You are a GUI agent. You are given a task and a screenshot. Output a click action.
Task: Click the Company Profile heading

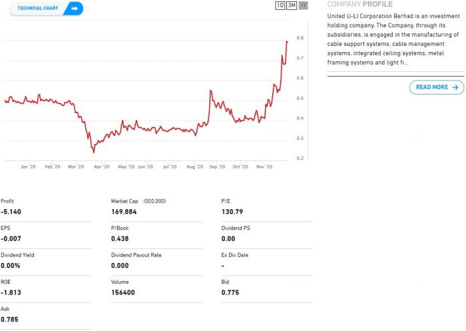pyautogui.click(x=359, y=4)
